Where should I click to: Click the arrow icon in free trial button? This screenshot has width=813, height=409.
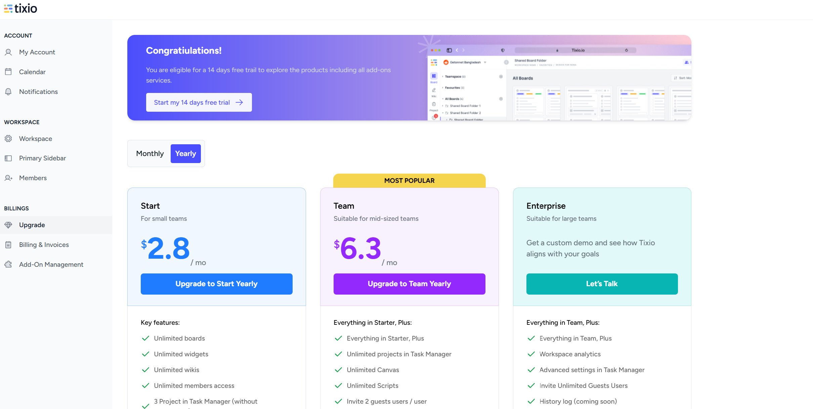coord(239,102)
